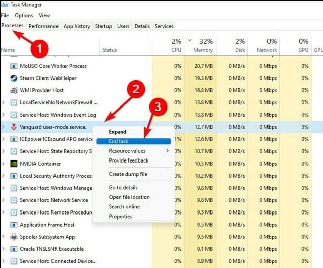Click the NVIDIA Container icon
This screenshot has height=268, width=323.
pyautogui.click(x=14, y=164)
